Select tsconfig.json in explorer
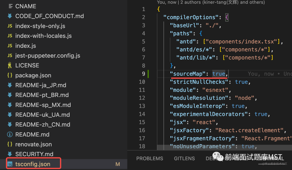The height and width of the screenshot is (170, 292). pos(33,164)
